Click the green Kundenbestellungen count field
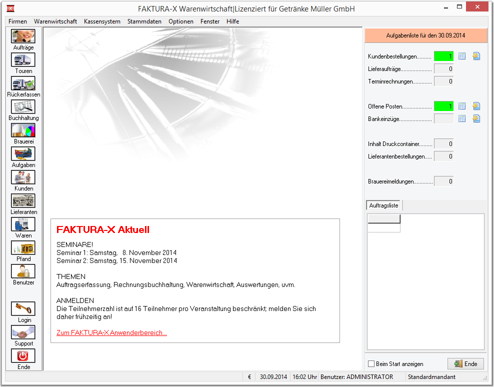The height and width of the screenshot is (387, 494). tap(443, 56)
